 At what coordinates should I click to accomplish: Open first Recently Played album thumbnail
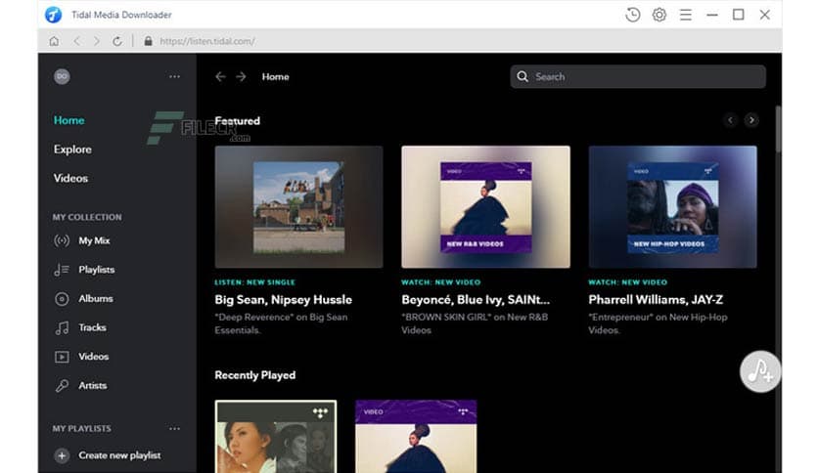click(x=276, y=437)
